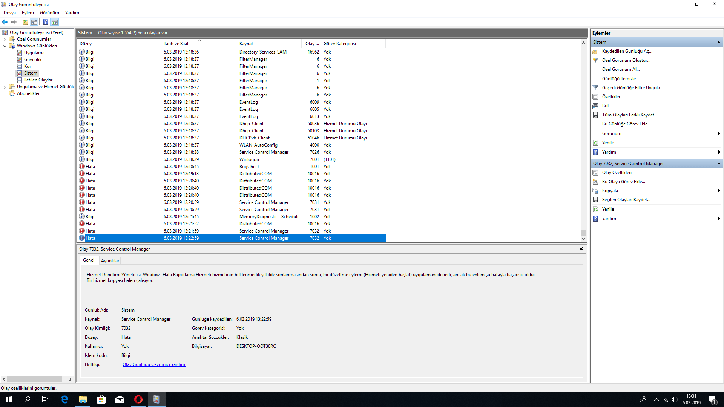Close the event preview pane with X
Viewport: 724px width, 407px height.
click(581, 249)
